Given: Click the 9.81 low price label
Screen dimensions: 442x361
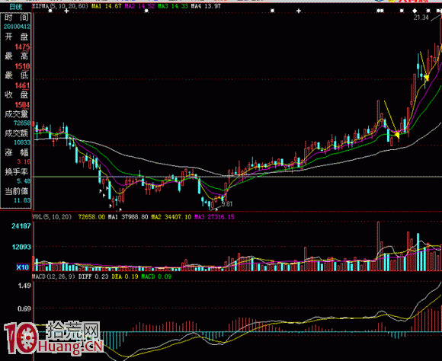Looking at the screenshot, I should pyautogui.click(x=227, y=204).
